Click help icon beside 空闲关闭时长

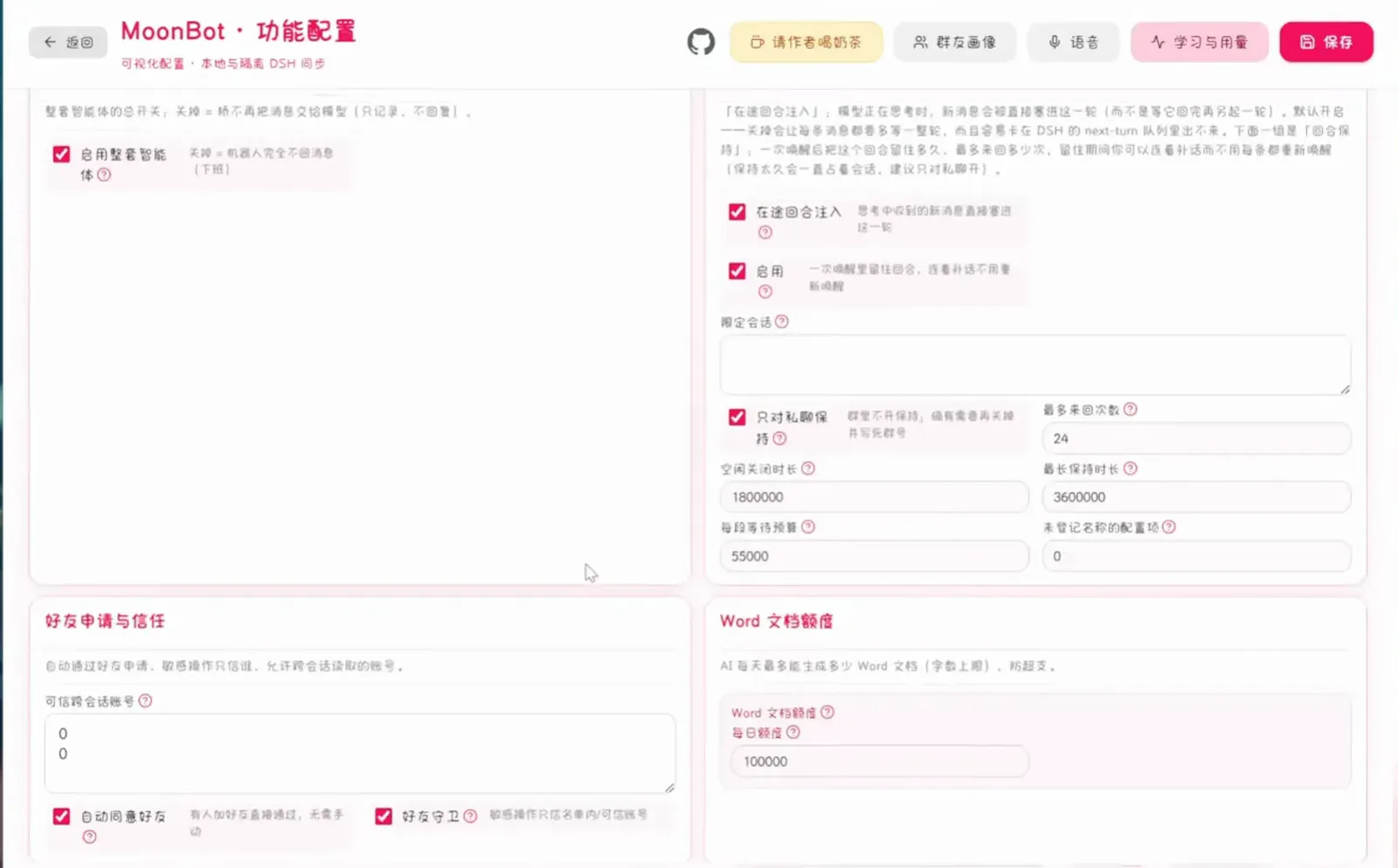coord(808,468)
